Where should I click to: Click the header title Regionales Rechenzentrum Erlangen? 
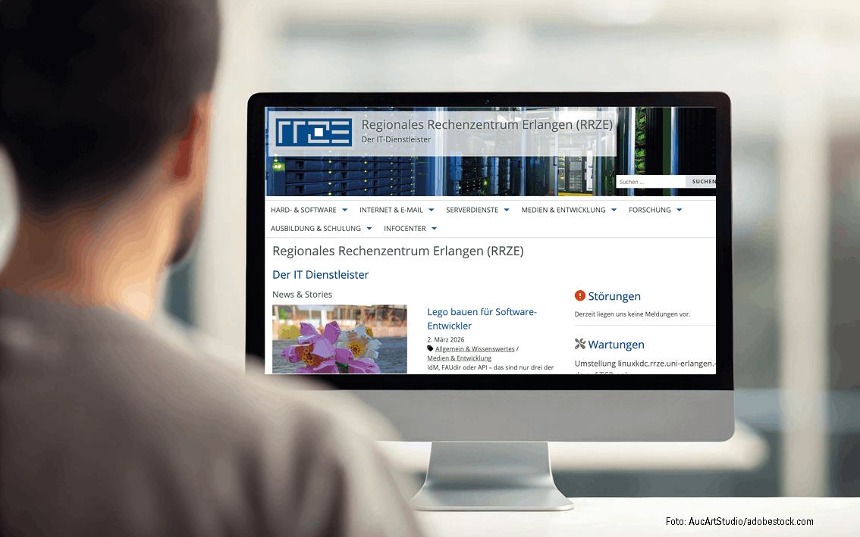pyautogui.click(x=486, y=125)
